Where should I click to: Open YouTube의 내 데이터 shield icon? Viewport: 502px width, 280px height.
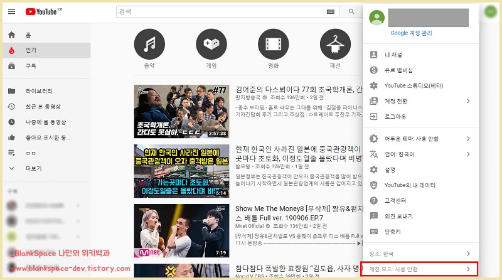coord(373,185)
